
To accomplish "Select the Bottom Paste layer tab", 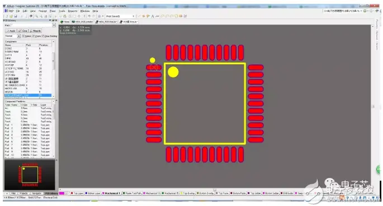I will 238,193.
